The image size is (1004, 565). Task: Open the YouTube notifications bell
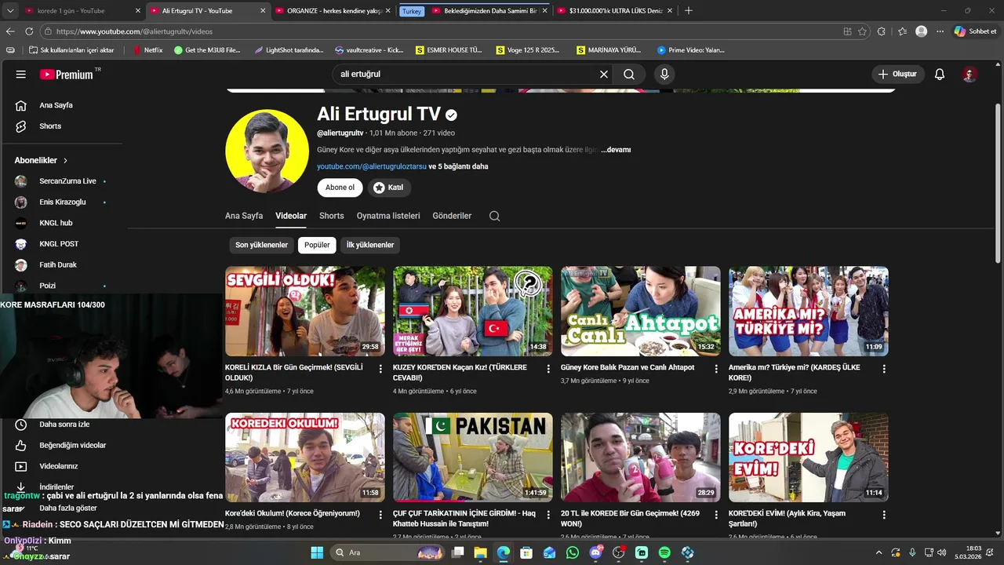click(x=940, y=75)
